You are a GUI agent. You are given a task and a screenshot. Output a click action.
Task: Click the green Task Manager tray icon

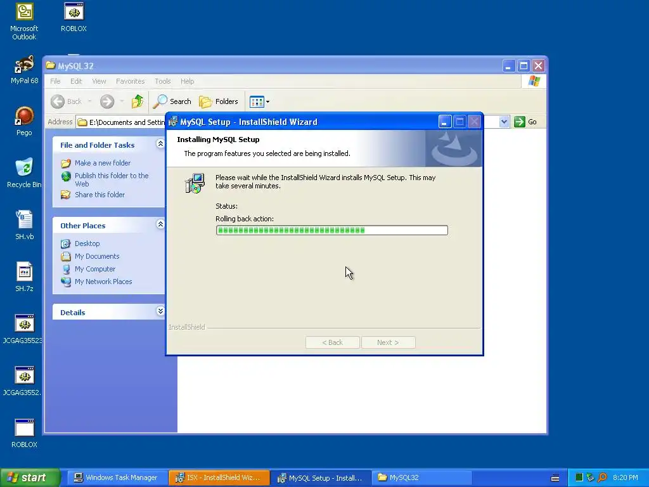(579, 477)
